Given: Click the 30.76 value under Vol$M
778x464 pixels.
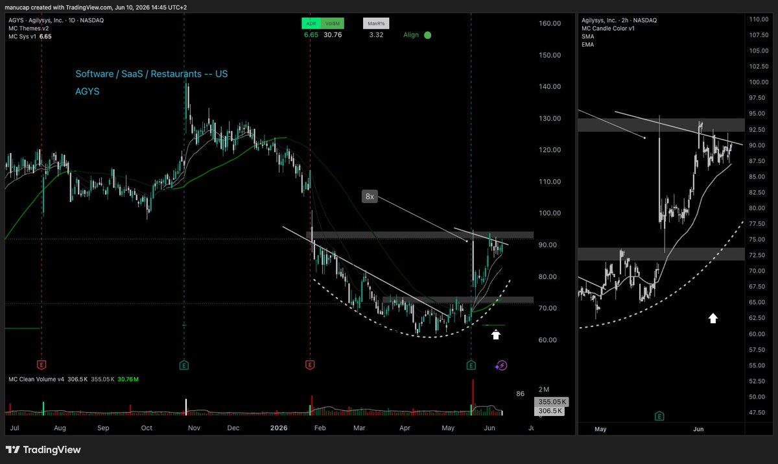Looking at the screenshot, I should click(x=331, y=35).
